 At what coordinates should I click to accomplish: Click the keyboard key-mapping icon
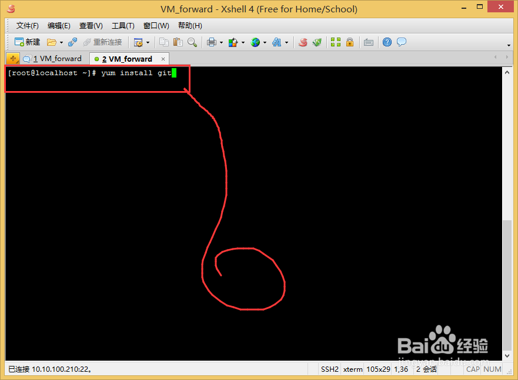[x=368, y=42]
